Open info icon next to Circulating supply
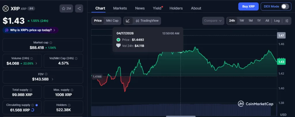Image resolution: width=295 pixels, height=117 pixels. click(33, 105)
